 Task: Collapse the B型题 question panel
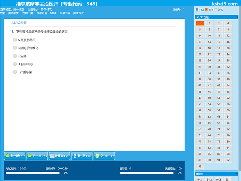(237, 174)
